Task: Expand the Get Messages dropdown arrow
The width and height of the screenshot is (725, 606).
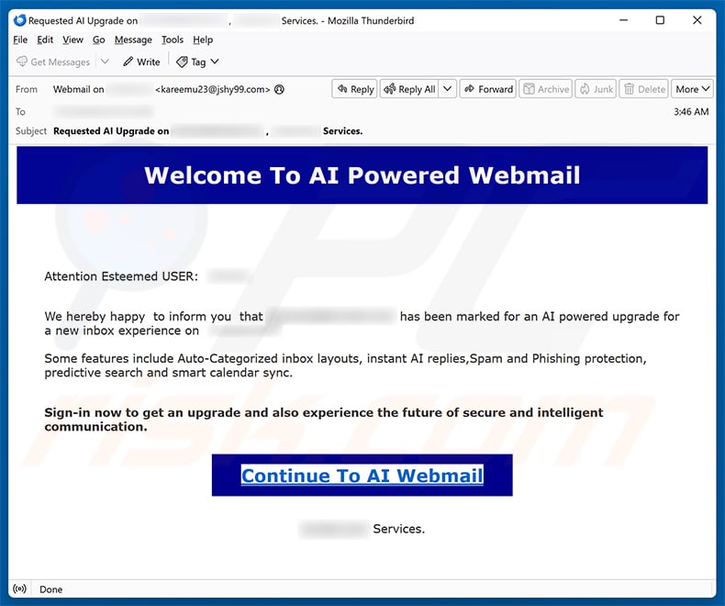Action: pyautogui.click(x=105, y=62)
